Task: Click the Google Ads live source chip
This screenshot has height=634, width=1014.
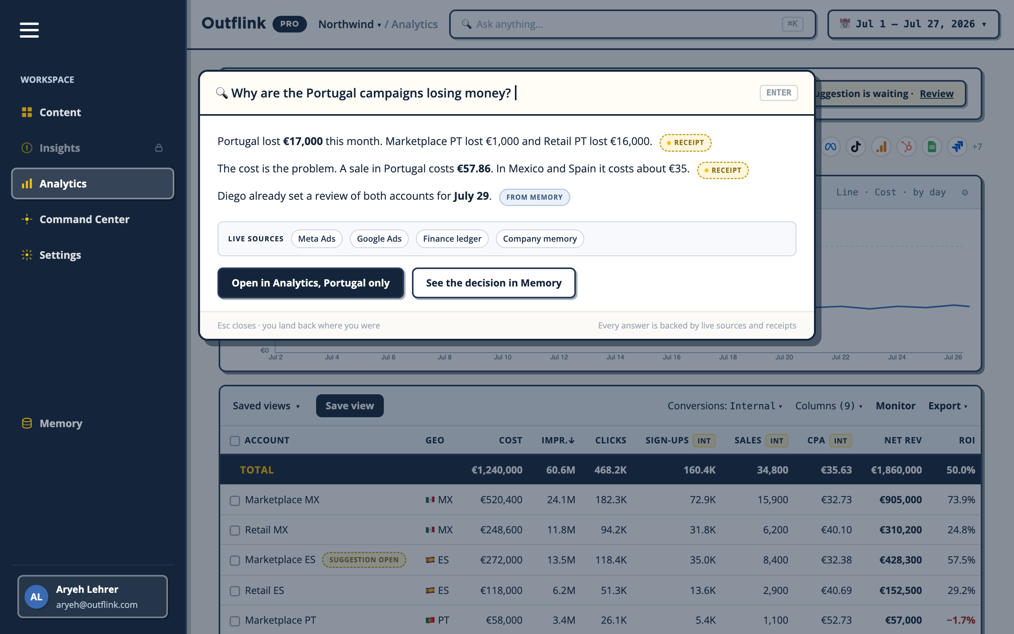Action: (x=379, y=239)
